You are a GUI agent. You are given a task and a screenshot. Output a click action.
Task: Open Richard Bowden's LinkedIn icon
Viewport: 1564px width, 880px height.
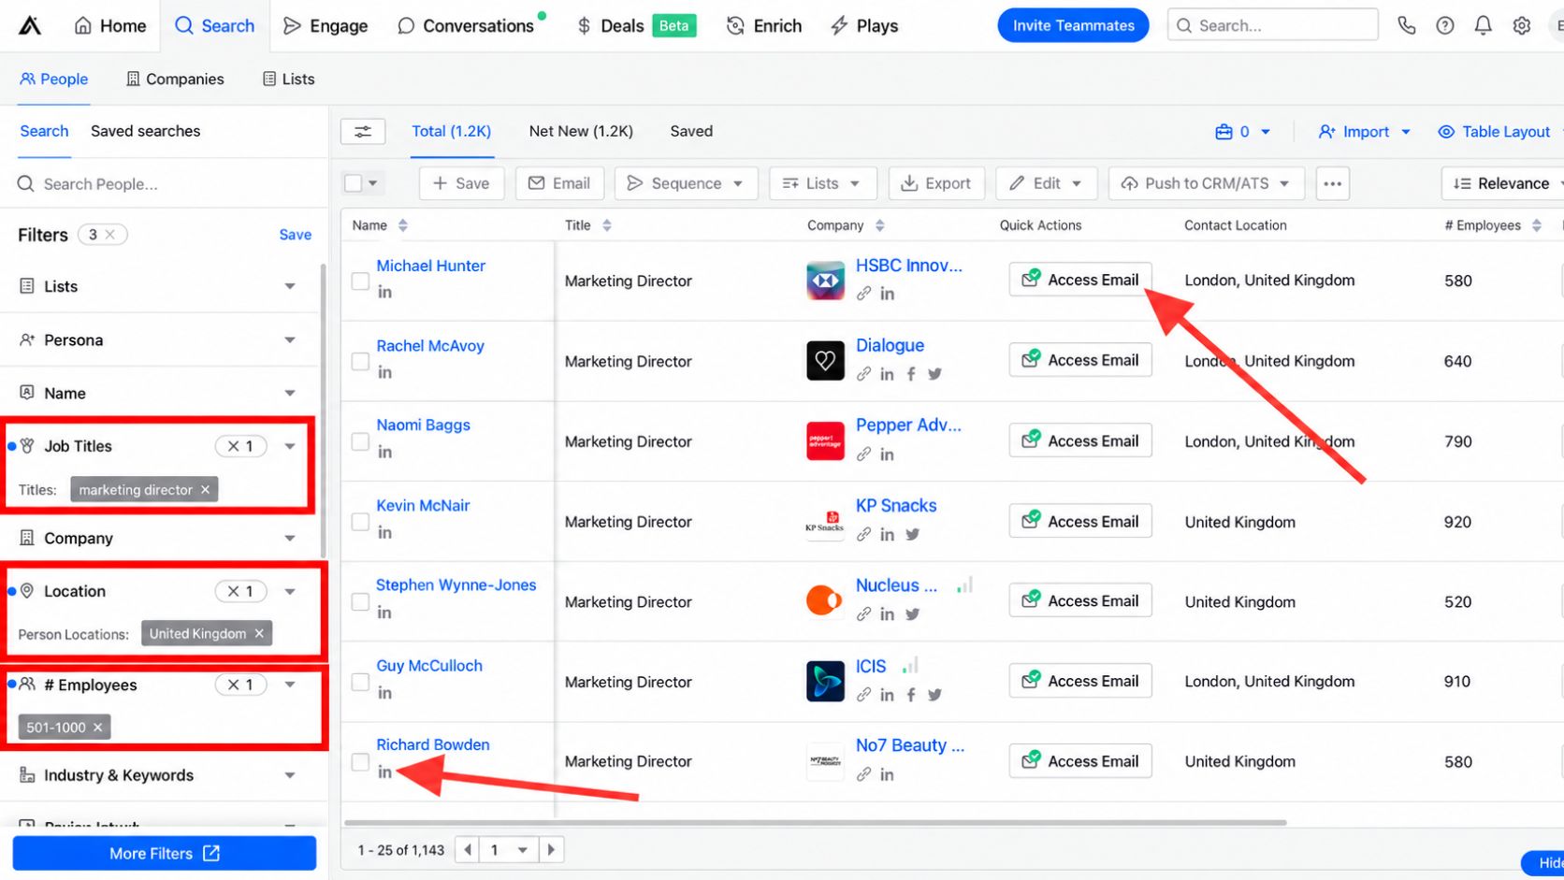click(384, 772)
